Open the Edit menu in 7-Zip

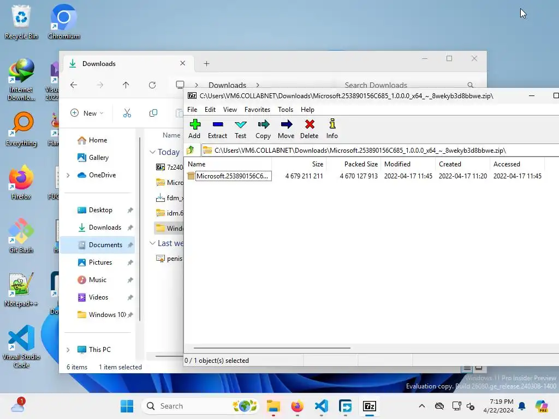coord(210,109)
